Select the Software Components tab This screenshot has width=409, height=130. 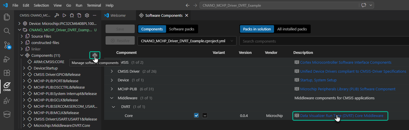[x=164, y=15]
